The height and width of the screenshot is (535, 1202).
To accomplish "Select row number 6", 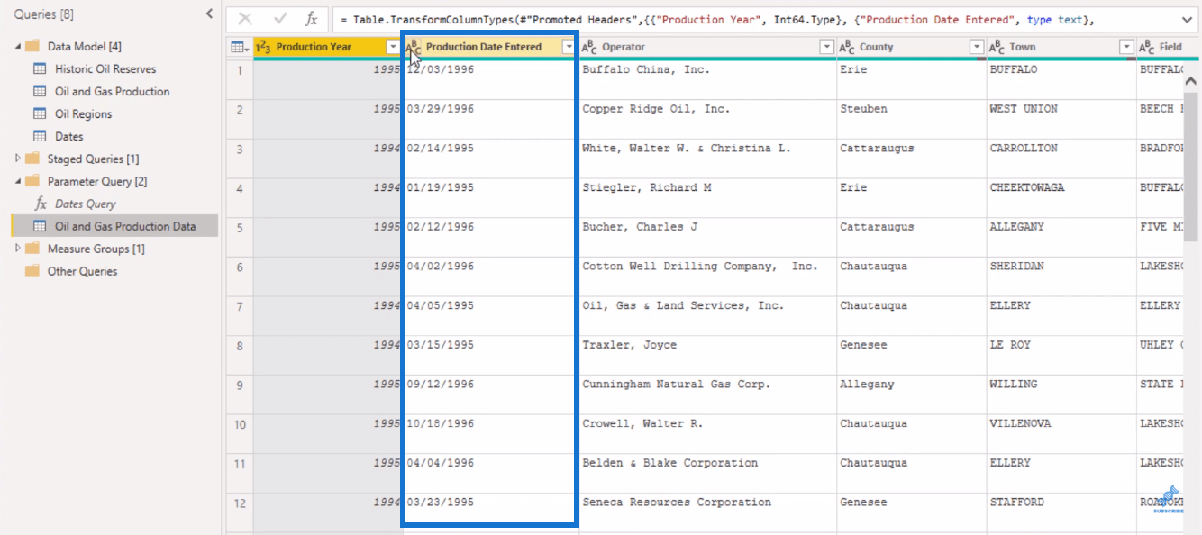I will [x=240, y=267].
